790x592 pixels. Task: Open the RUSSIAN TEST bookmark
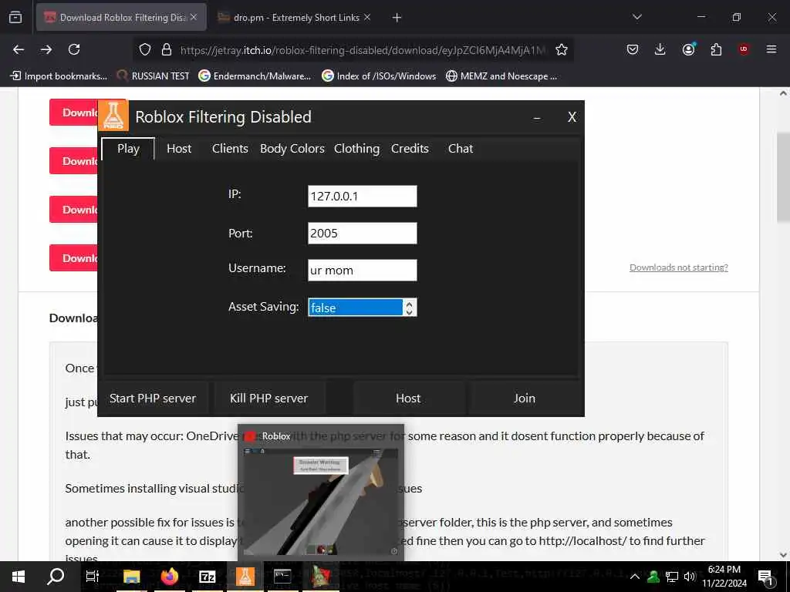153,76
